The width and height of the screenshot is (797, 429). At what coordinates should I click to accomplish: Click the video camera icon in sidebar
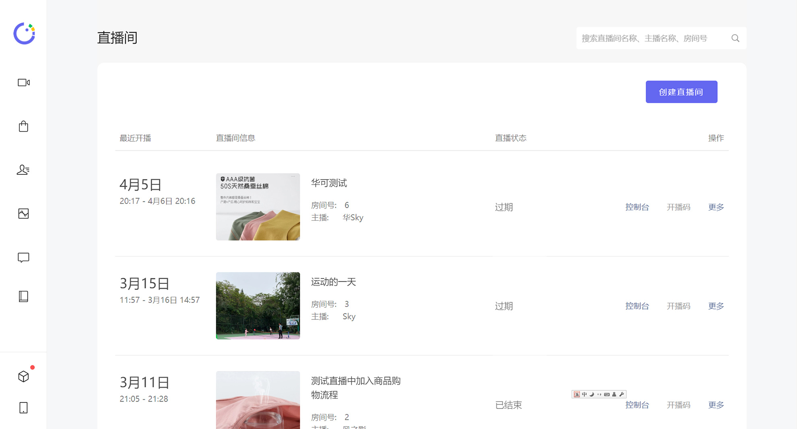pyautogui.click(x=23, y=83)
